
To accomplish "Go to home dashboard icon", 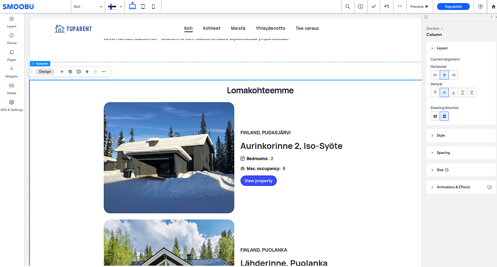I will coord(493,7).
